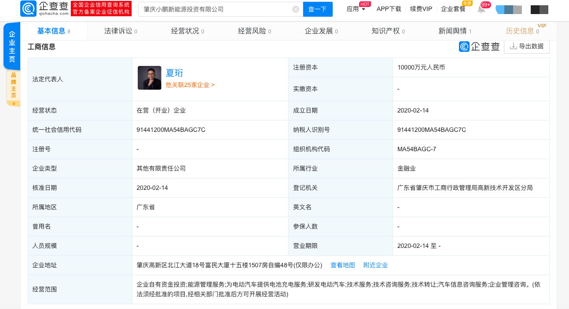Click the 查一下 search button
The image size is (569, 309).
tap(318, 9)
